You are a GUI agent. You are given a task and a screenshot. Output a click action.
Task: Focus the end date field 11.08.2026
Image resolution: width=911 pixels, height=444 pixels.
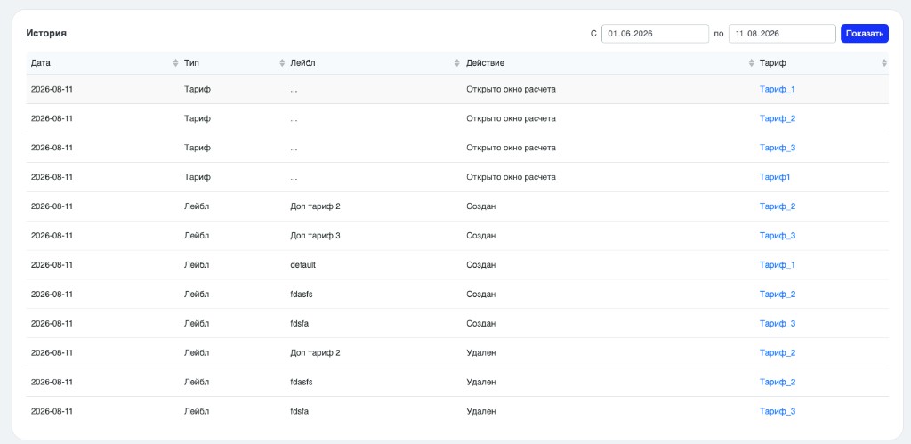tap(782, 34)
